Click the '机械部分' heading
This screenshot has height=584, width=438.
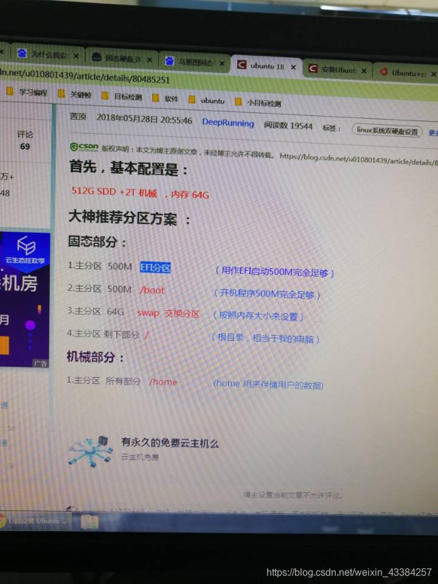click(95, 357)
